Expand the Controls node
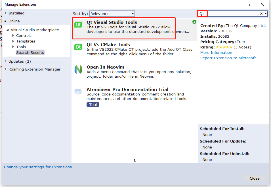The height and width of the screenshot is (187, 271). [x=13, y=35]
